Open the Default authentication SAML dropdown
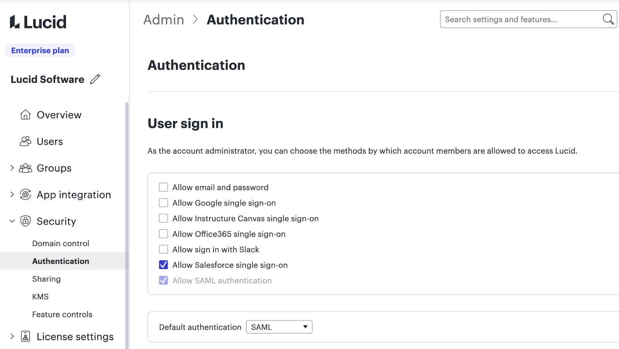 (279, 327)
